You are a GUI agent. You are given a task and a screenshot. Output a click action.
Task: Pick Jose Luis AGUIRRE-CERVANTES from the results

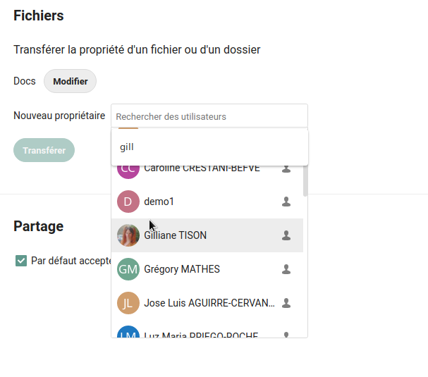pos(209,303)
